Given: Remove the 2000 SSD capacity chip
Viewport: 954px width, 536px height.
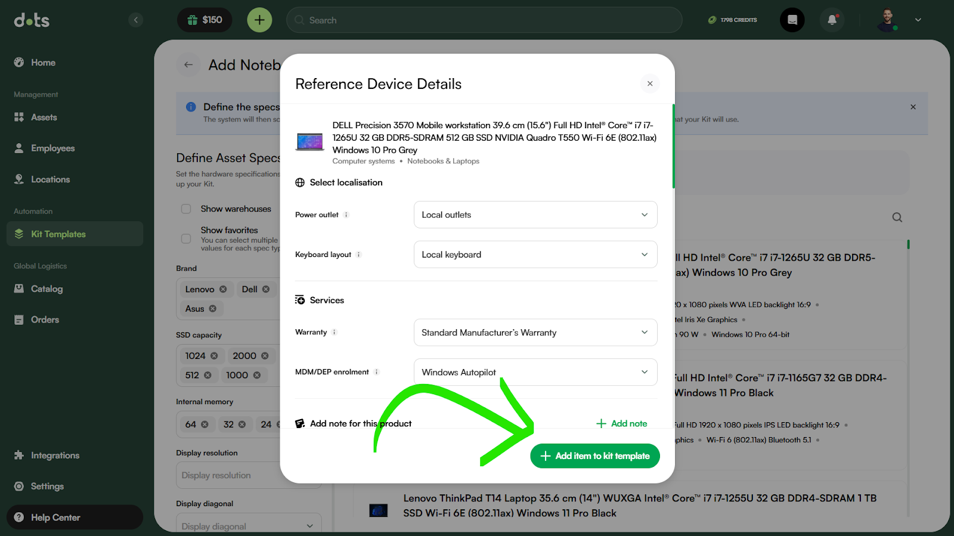Looking at the screenshot, I should (265, 356).
